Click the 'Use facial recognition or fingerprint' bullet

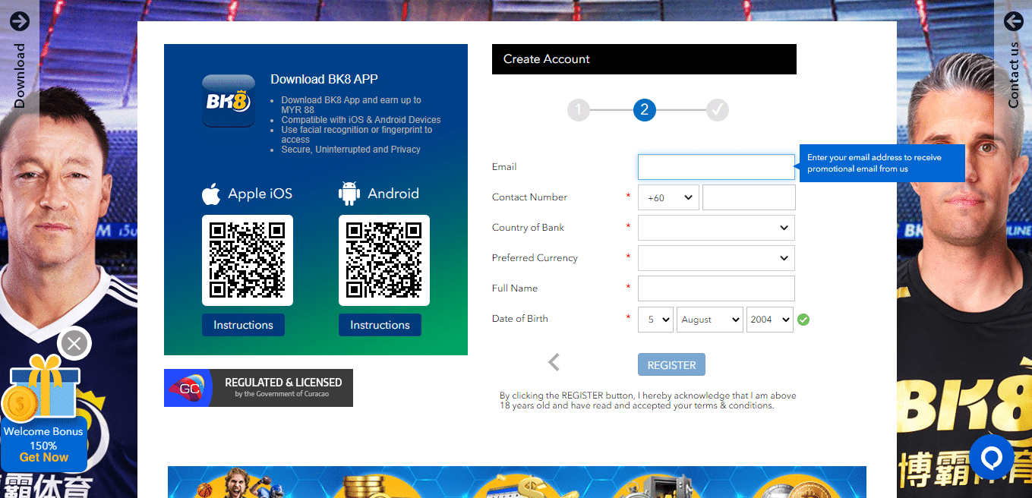click(x=357, y=134)
